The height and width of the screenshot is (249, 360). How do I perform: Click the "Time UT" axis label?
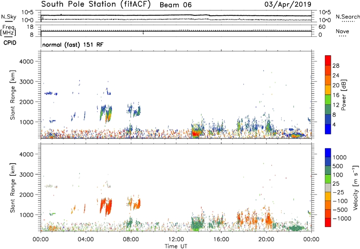coord(176,246)
